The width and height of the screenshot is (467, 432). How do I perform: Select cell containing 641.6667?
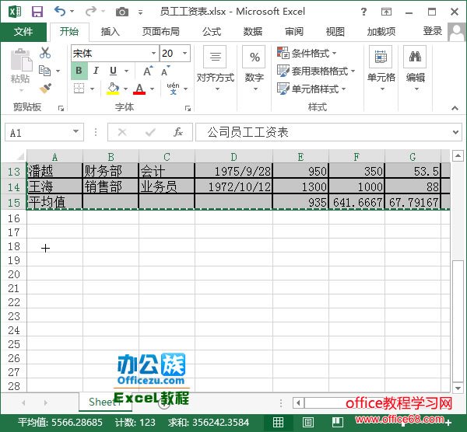point(356,203)
